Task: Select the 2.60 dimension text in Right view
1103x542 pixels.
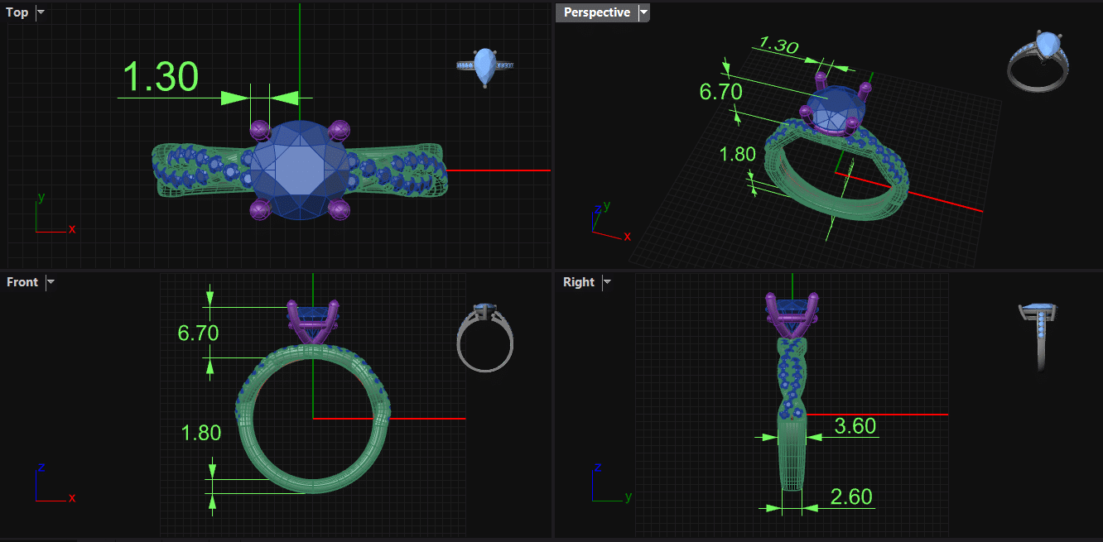Action: point(851,496)
